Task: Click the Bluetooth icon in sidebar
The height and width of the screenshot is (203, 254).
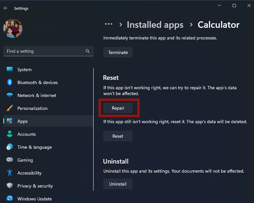Action: pos(10,82)
